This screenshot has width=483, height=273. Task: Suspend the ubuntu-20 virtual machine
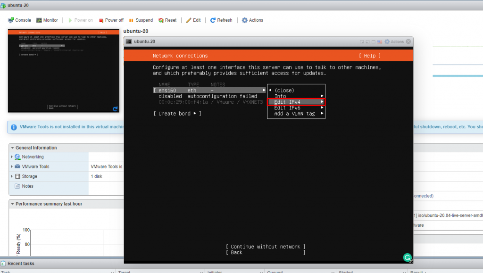coord(141,20)
